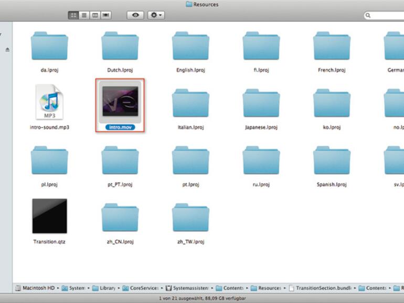Go to Resources in path bar

[x=266, y=288]
